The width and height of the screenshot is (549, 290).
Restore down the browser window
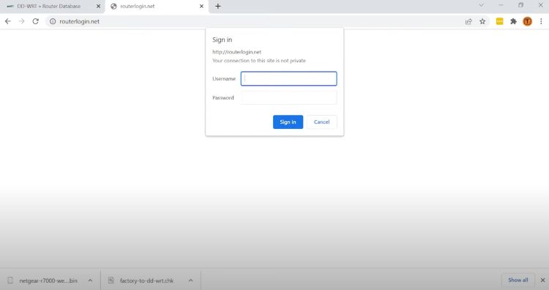coord(521,5)
